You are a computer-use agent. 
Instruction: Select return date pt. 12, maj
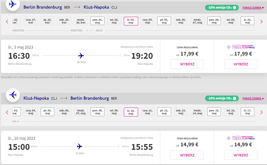tap(164, 112)
